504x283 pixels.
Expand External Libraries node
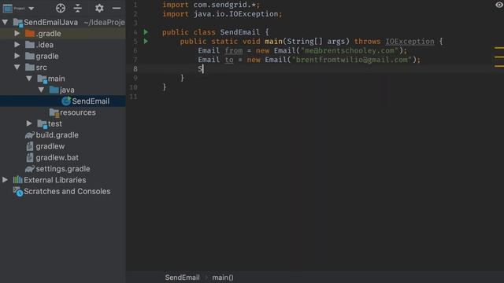click(6, 180)
